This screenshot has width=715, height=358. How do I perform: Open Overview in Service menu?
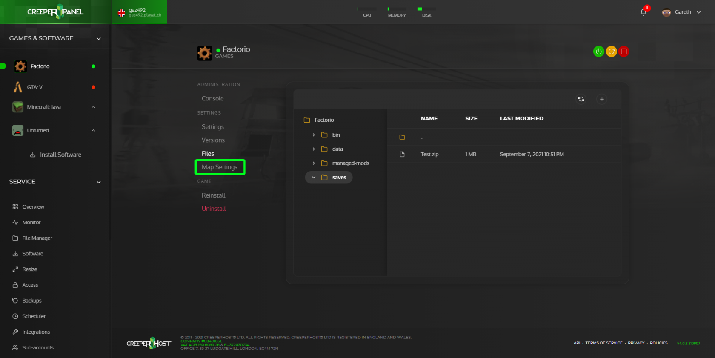(33, 207)
